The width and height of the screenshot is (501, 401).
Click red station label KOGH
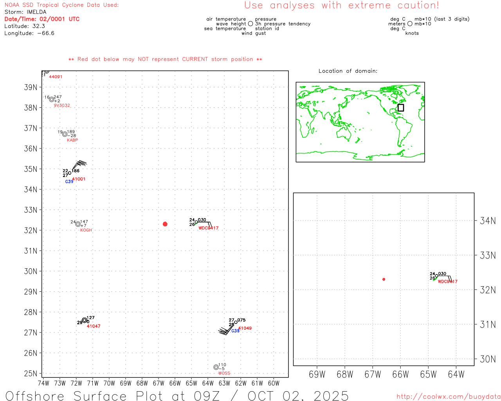point(86,230)
